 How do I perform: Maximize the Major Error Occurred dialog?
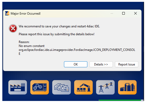pos(124,13)
